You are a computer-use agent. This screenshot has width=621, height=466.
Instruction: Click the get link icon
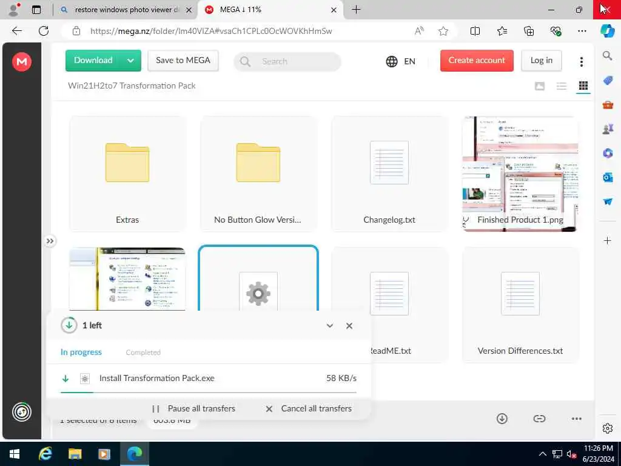coord(539,419)
